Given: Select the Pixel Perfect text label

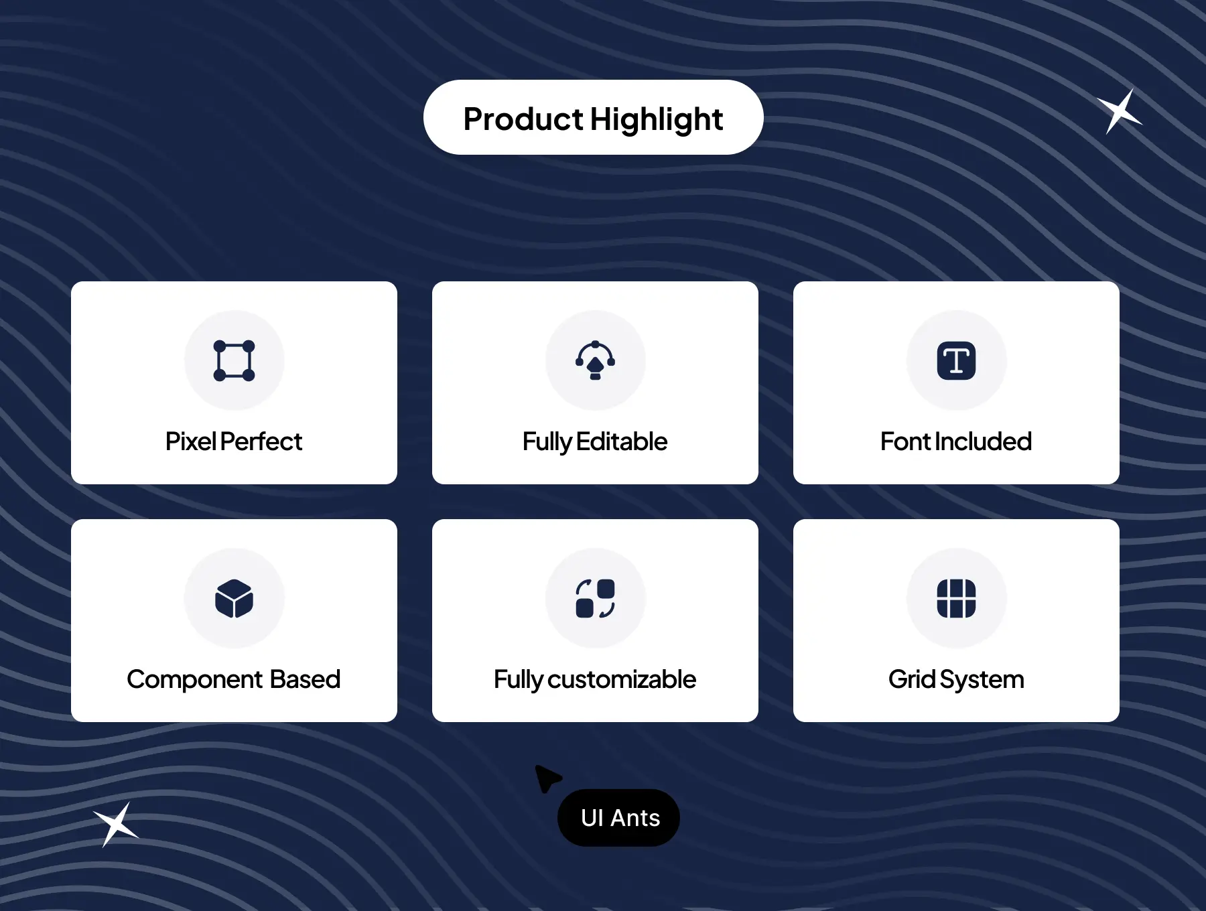Looking at the screenshot, I should coord(234,441).
